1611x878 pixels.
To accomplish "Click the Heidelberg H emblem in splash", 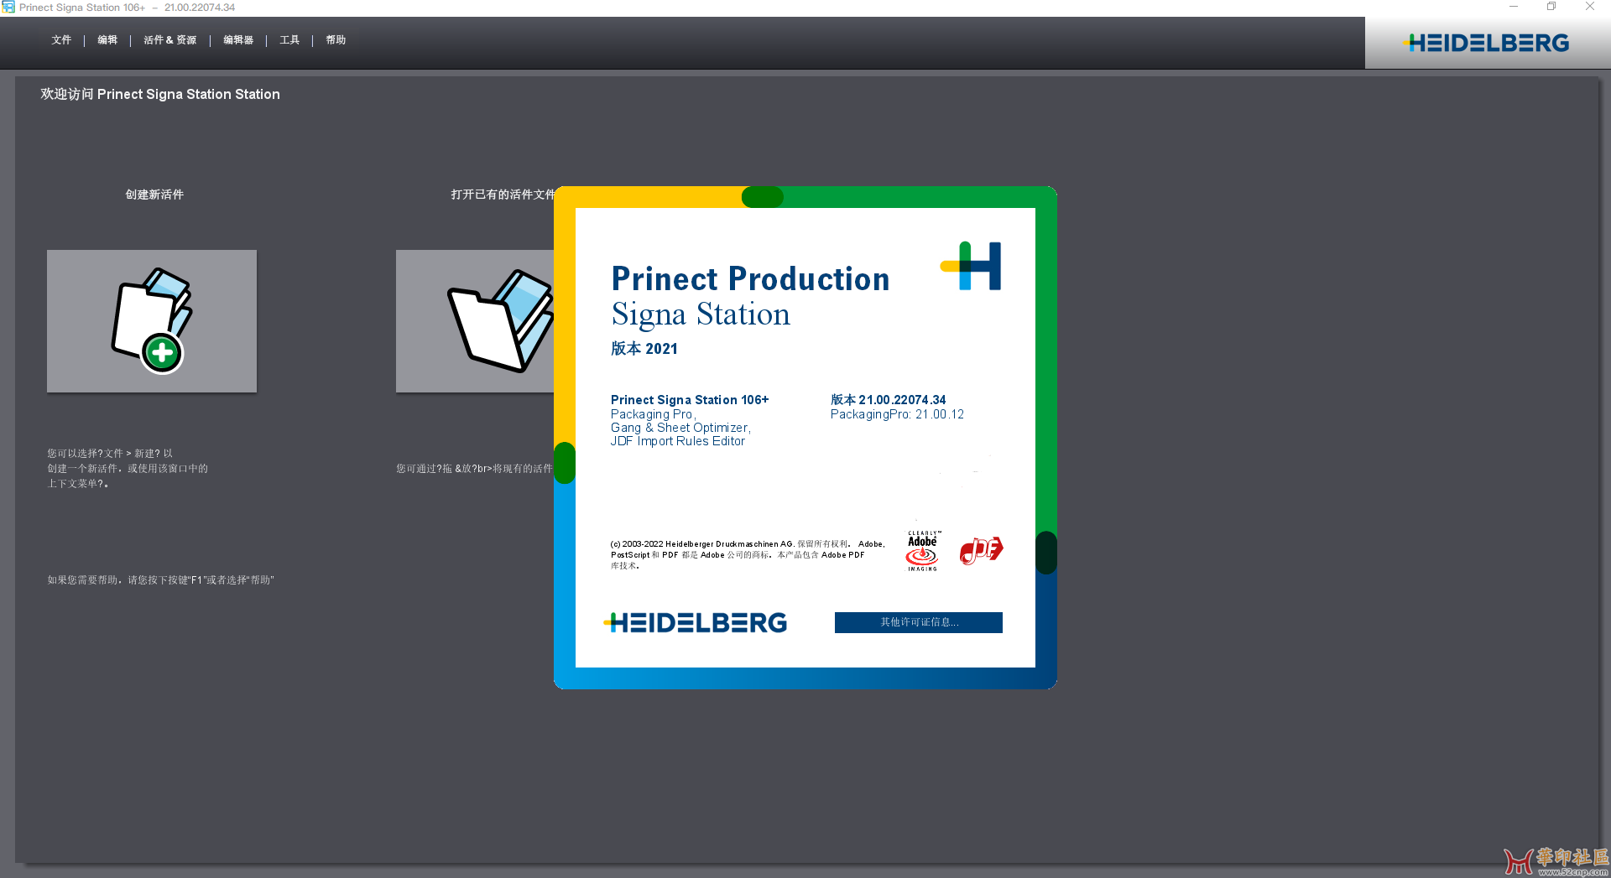I will tap(971, 266).
